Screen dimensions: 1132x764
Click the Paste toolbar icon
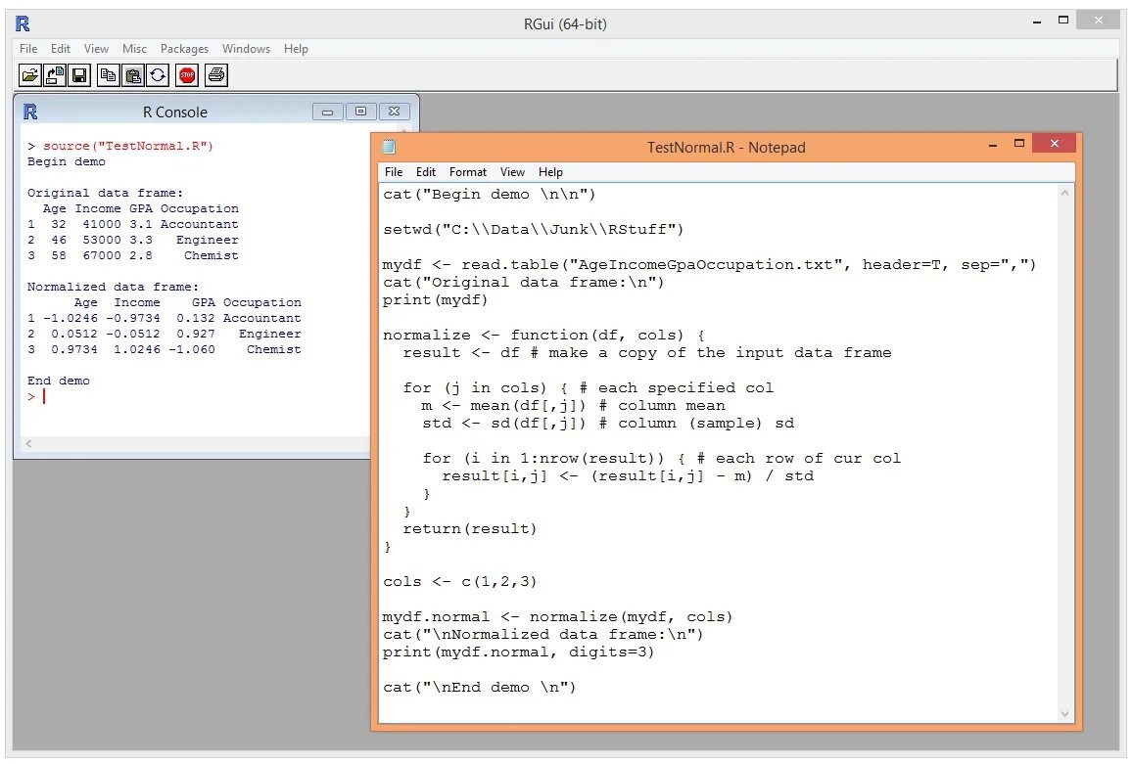click(133, 75)
